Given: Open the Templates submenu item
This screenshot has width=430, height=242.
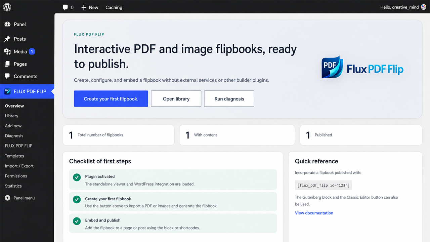Looking at the screenshot, I should [x=14, y=156].
